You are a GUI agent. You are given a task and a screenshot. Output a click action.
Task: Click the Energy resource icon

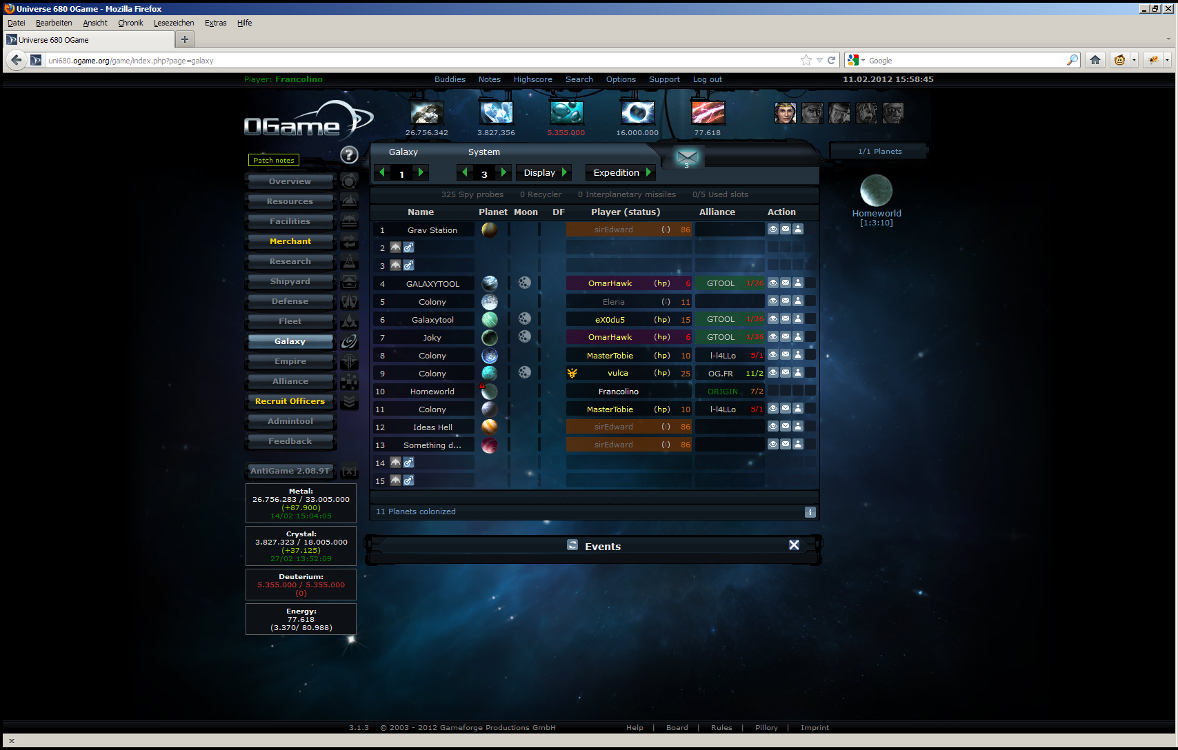coord(708,112)
